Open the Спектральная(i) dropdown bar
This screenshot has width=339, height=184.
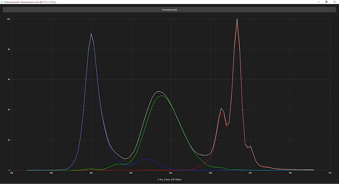point(169,10)
